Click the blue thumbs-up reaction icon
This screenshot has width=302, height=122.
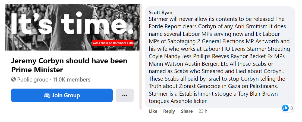(285, 108)
